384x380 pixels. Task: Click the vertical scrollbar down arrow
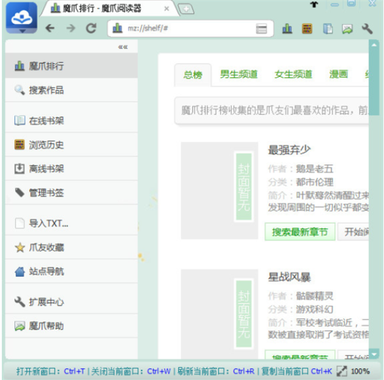374,354
